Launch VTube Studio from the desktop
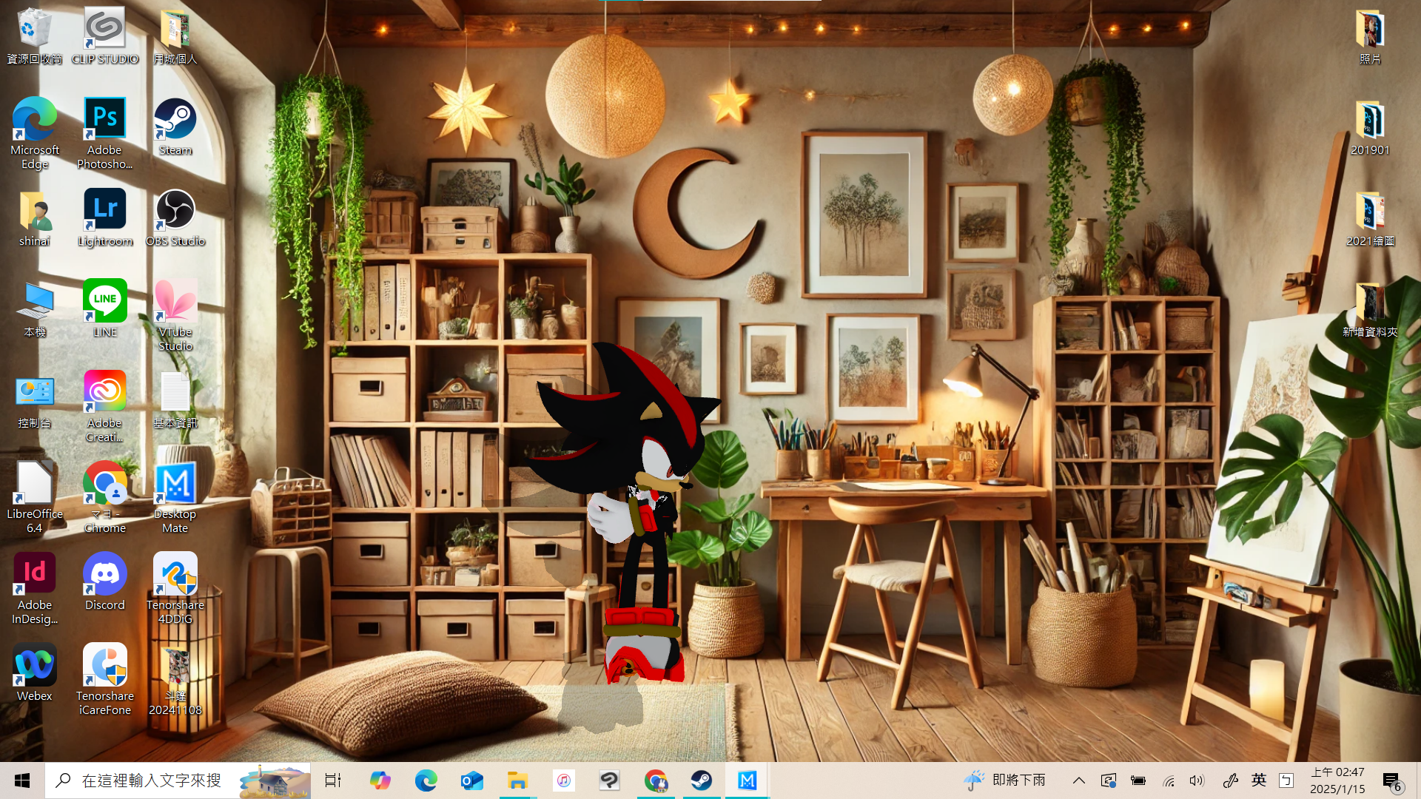Viewport: 1421px width, 799px height. pos(175,315)
